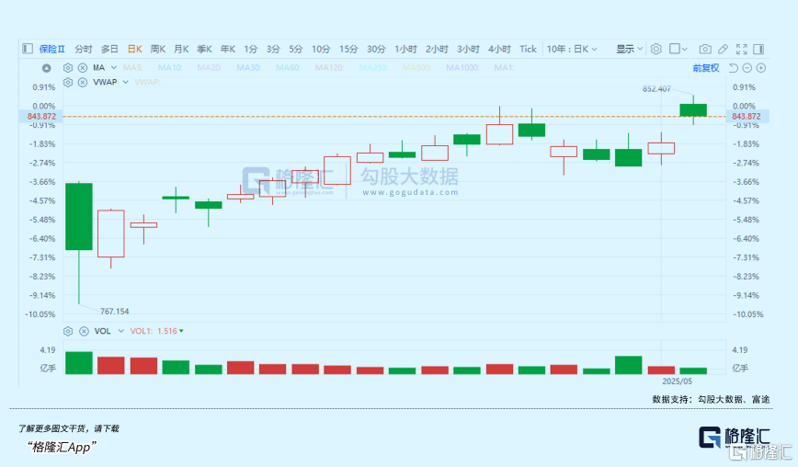
Task: Open the layout square dropdown
Action: tap(678, 49)
